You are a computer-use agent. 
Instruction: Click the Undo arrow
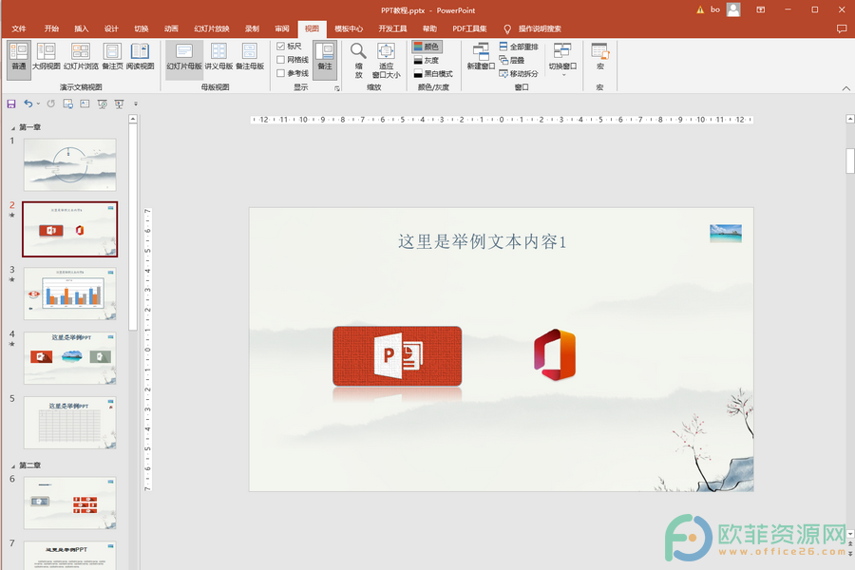(x=28, y=104)
